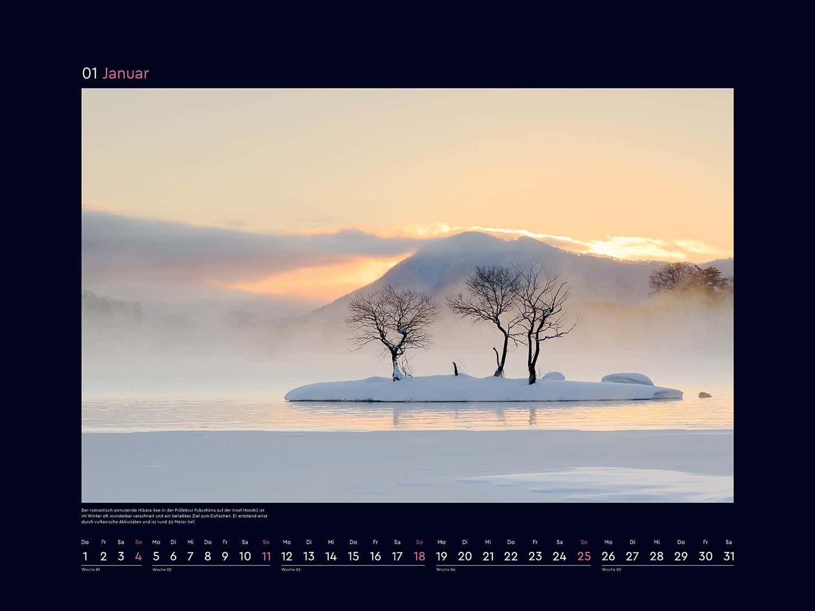The image size is (815, 611).
Task: Select date 8 in the calendar strip
Action: pos(208,556)
